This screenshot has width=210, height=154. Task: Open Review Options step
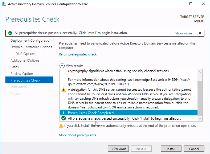22,74
